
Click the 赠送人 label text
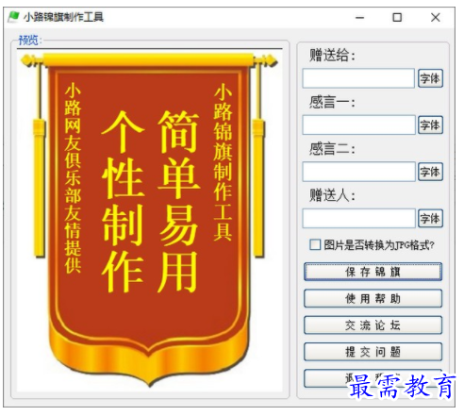332,195
